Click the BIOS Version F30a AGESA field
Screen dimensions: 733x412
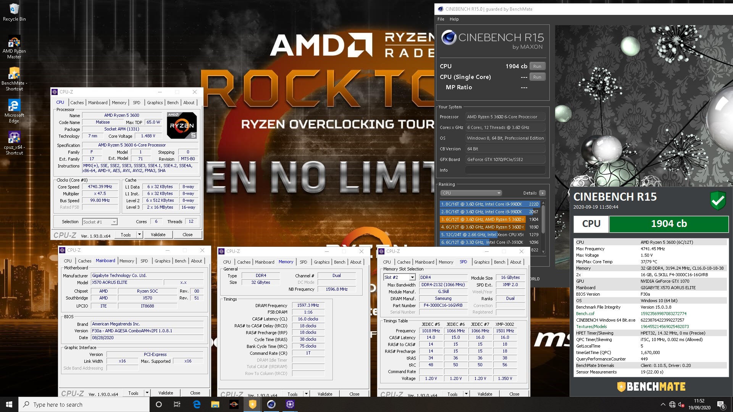point(147,331)
